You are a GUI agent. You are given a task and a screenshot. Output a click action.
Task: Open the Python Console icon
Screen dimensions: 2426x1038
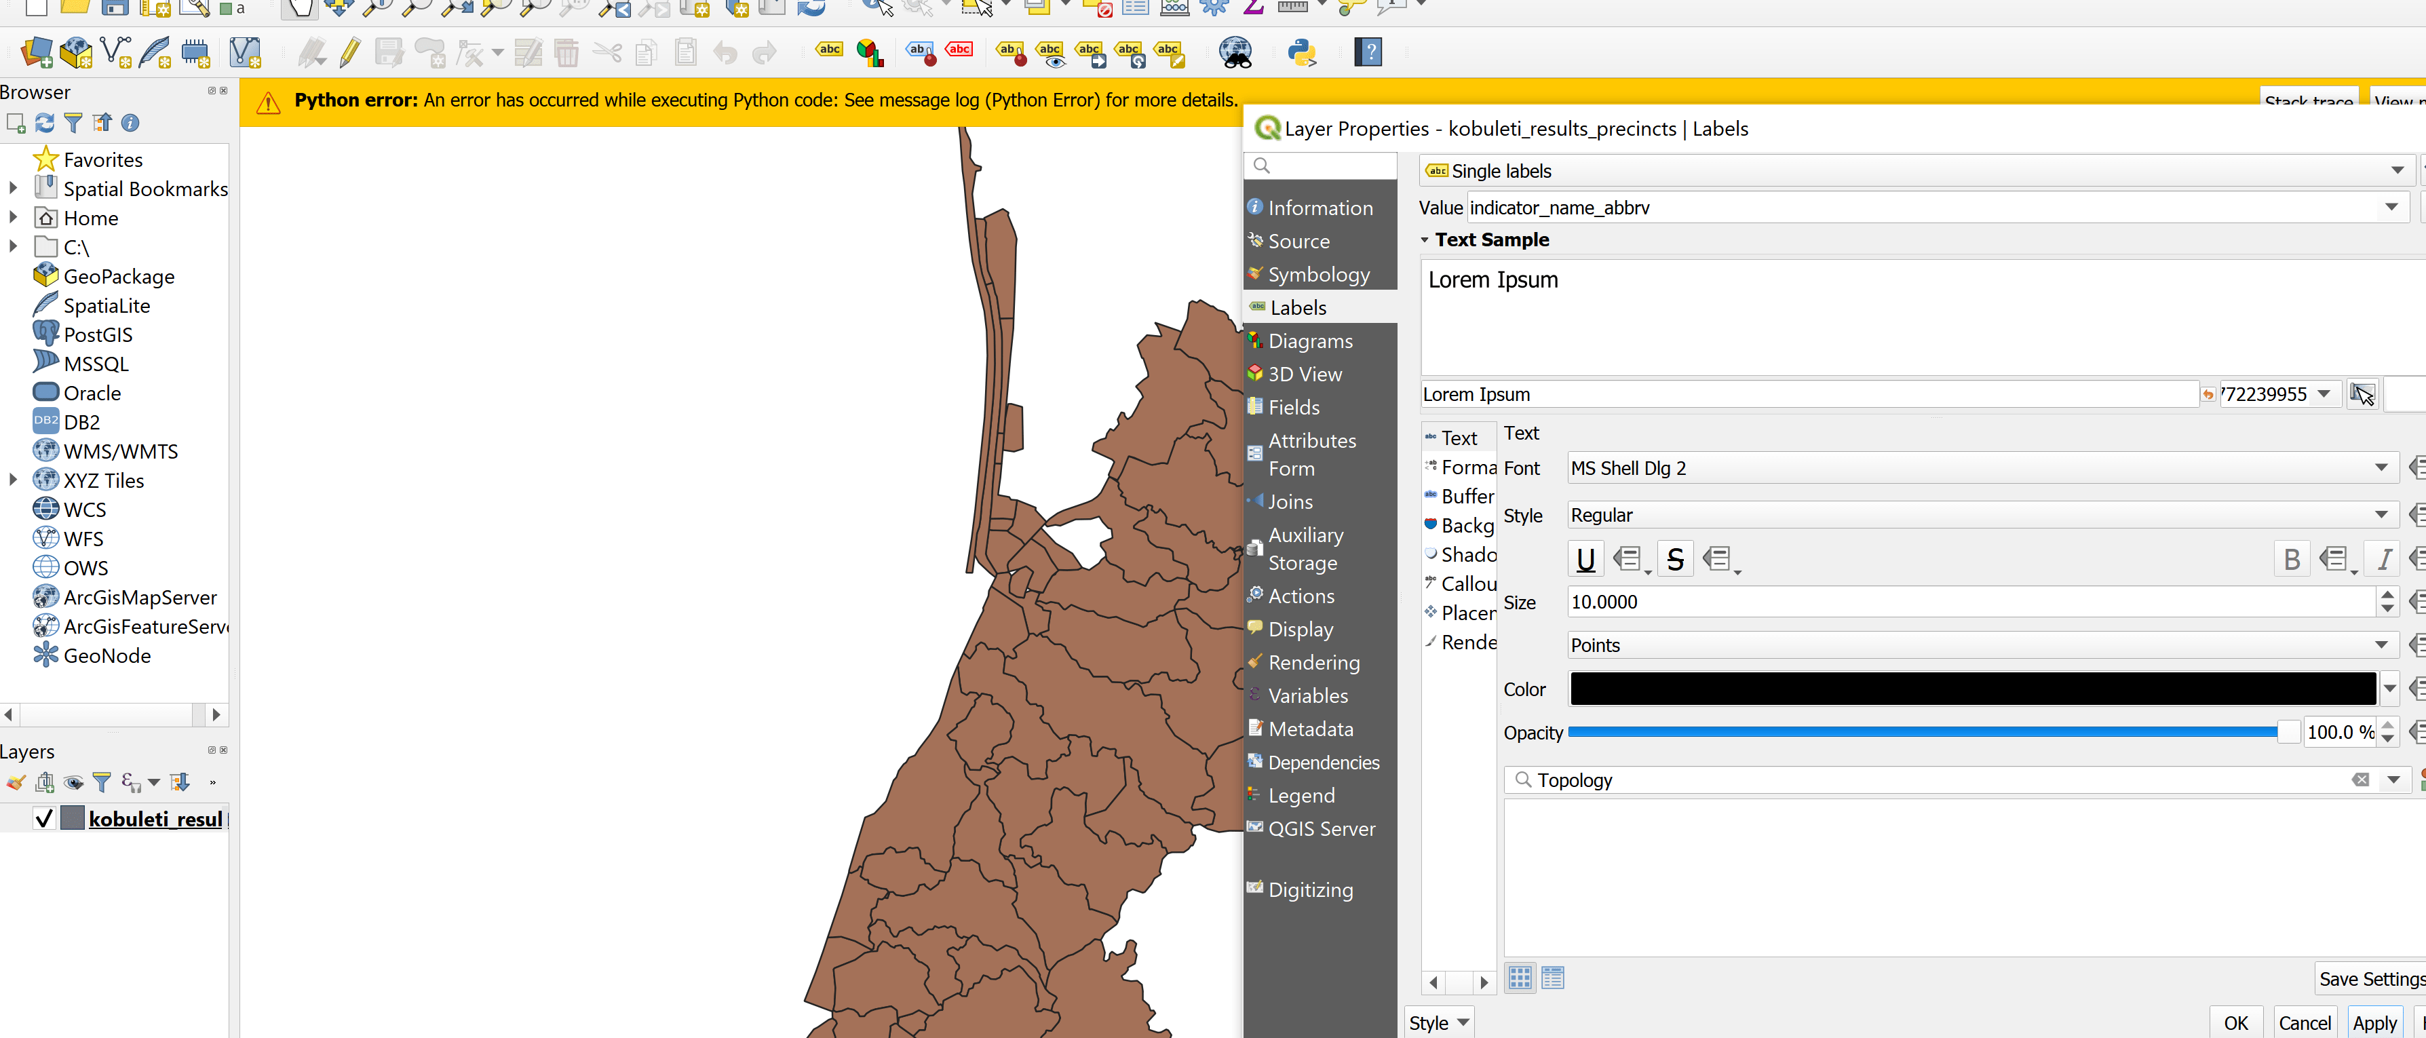click(x=1303, y=52)
